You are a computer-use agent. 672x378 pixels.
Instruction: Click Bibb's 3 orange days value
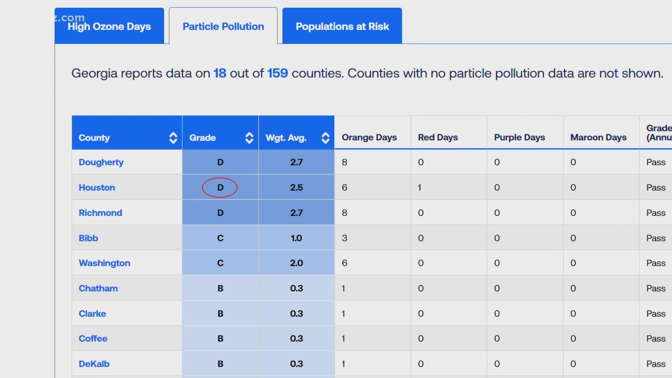point(345,238)
